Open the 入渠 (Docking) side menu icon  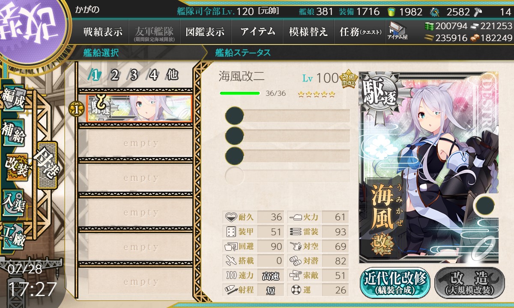tap(14, 201)
